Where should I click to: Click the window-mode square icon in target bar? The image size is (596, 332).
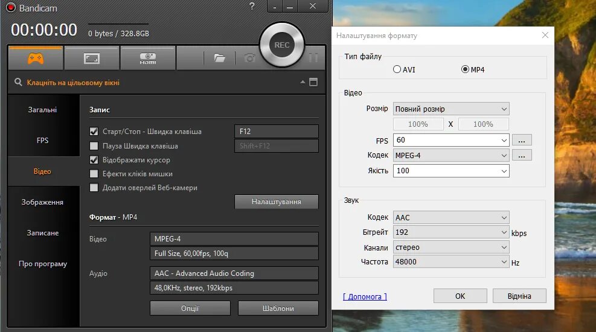(x=313, y=82)
